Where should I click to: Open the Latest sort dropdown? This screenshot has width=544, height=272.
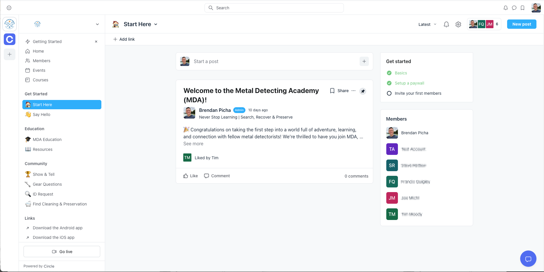(x=427, y=24)
